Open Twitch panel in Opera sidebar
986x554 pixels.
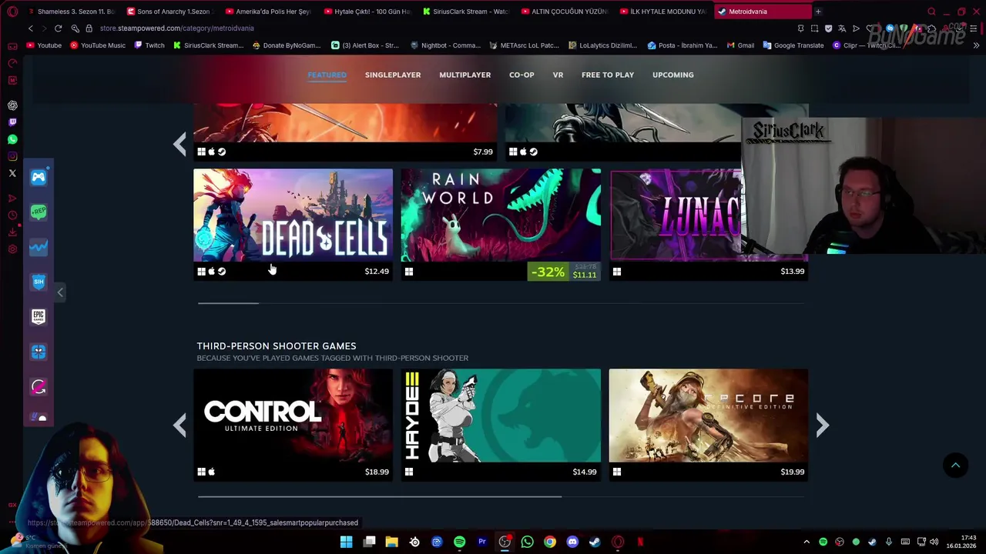(12, 122)
